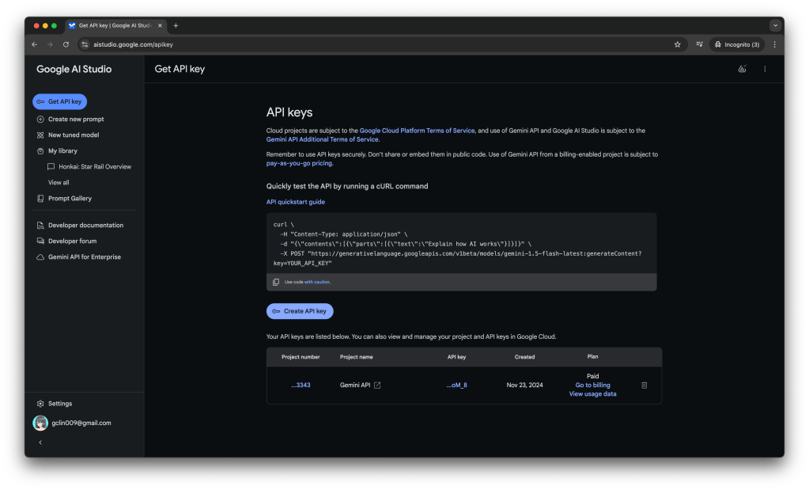Open Gemini API project external link icon
809x490 pixels.
click(377, 386)
